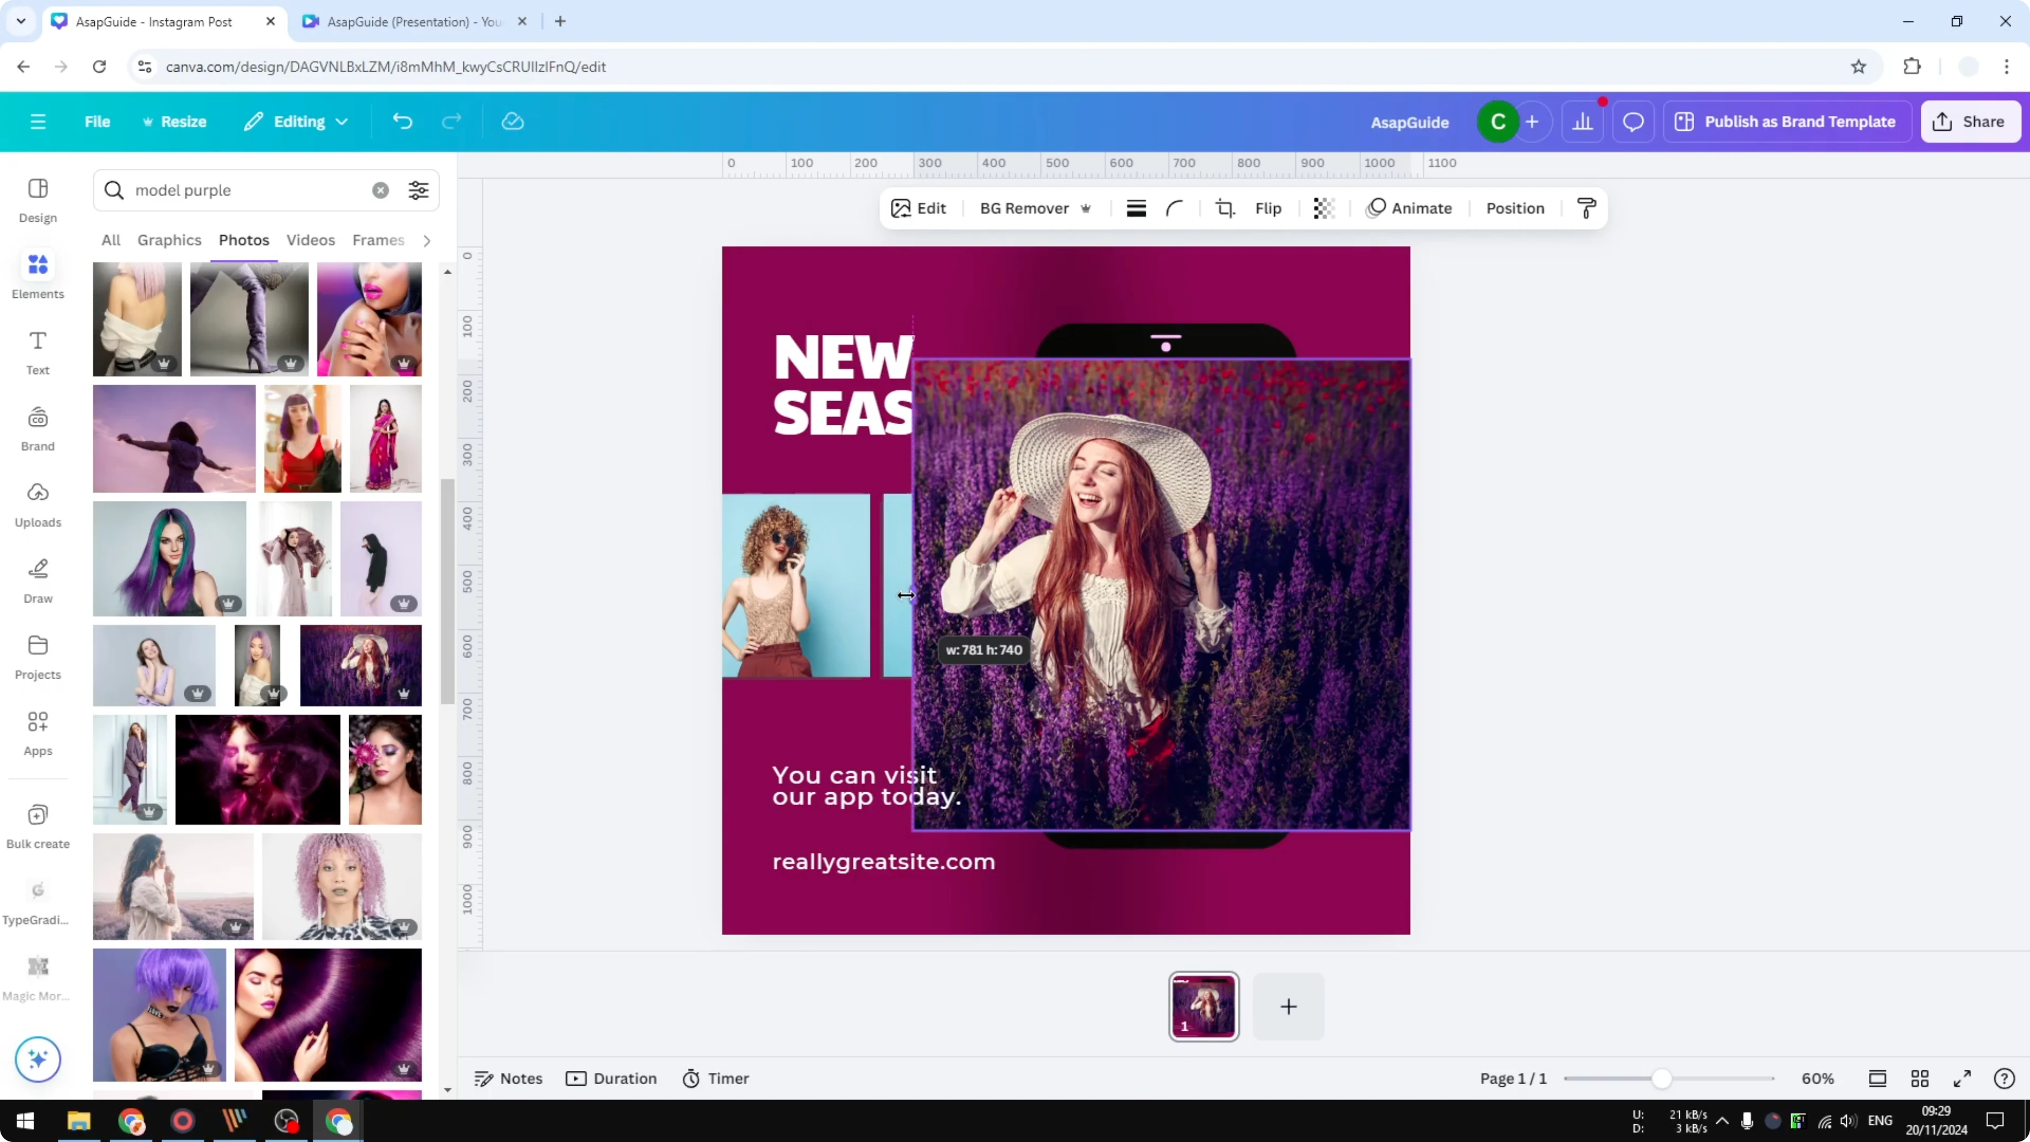Open transparency settings via checkerboard icon
The image size is (2030, 1142).
coord(1323,208)
